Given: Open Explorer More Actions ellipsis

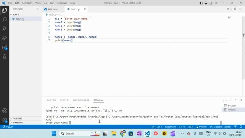Looking at the screenshot, I should (37, 9).
